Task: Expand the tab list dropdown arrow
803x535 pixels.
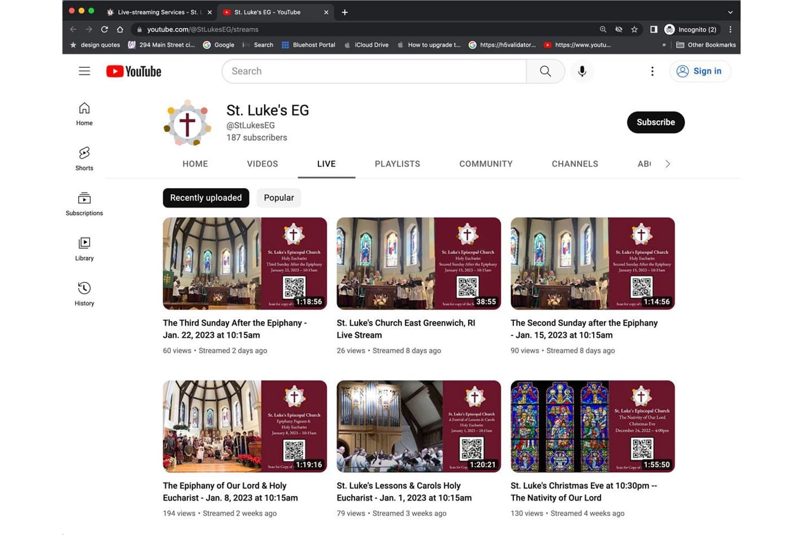Action: 730,12
